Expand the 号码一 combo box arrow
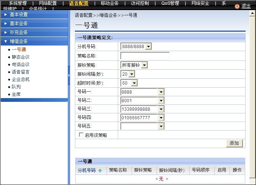The image size is (256, 185). click(161, 92)
